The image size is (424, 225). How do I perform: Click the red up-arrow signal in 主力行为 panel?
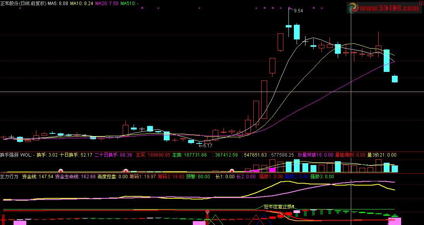tap(208, 212)
